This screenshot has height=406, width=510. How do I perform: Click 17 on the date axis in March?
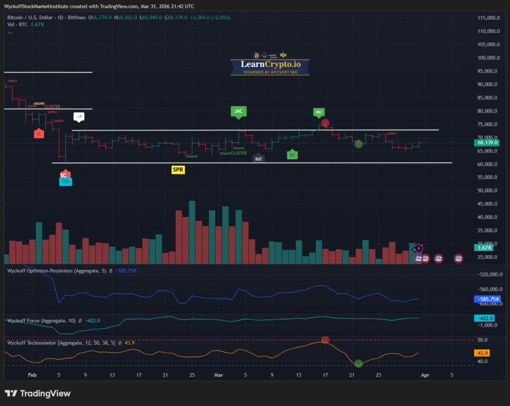tap(325, 375)
